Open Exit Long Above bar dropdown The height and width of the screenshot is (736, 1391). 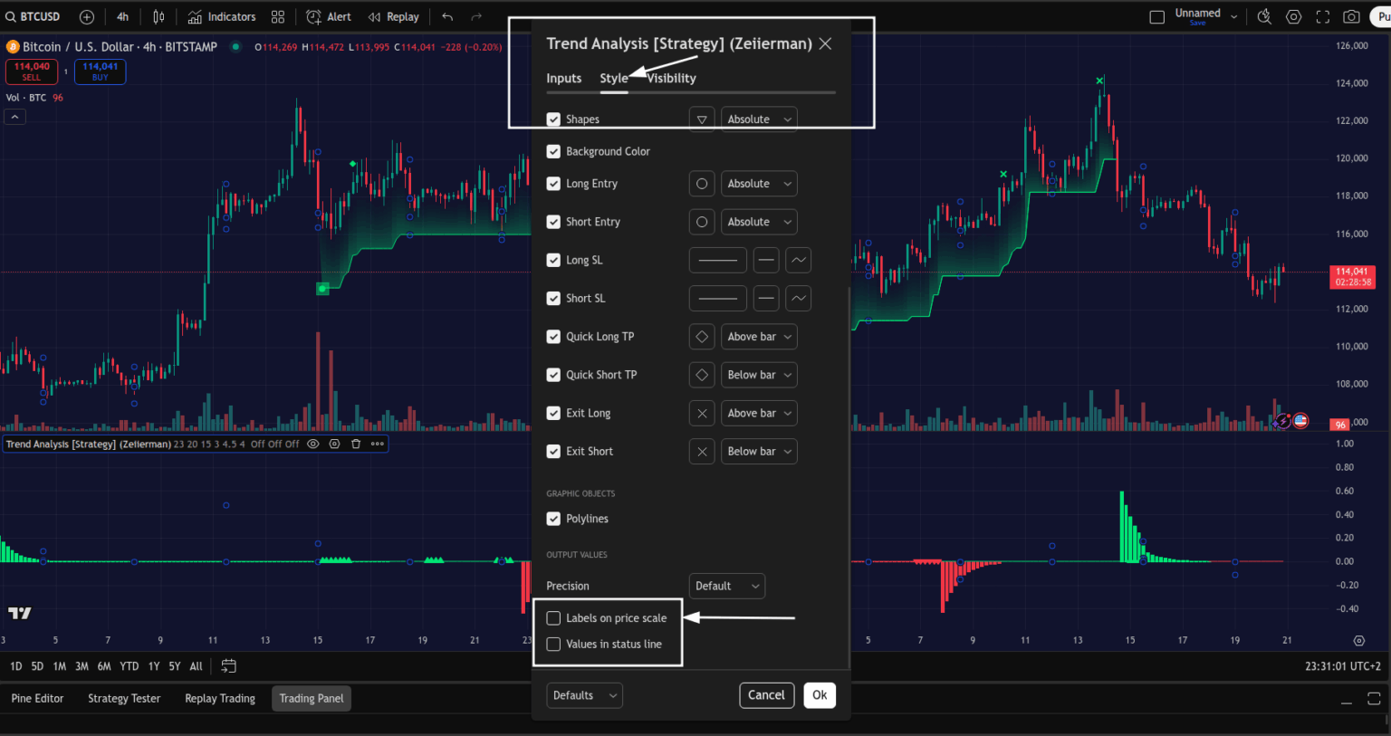point(759,413)
